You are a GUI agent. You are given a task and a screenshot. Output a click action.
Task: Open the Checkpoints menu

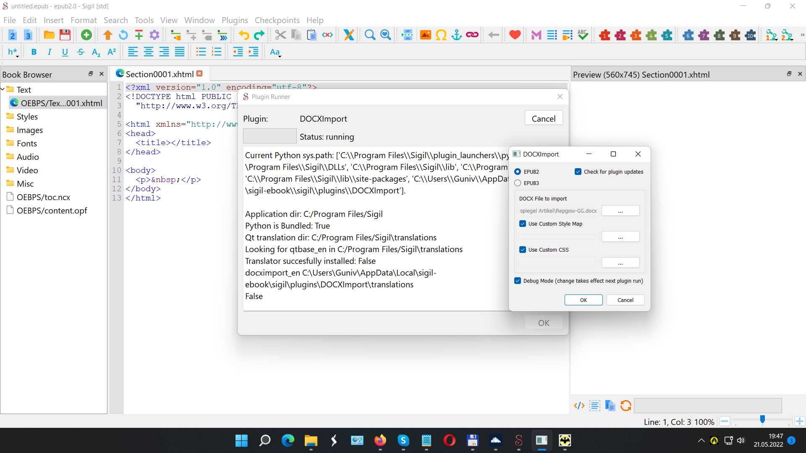[x=277, y=20]
